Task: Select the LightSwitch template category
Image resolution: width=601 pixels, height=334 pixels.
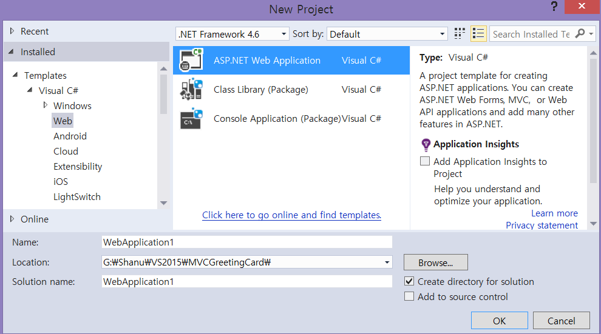Action: click(x=77, y=196)
